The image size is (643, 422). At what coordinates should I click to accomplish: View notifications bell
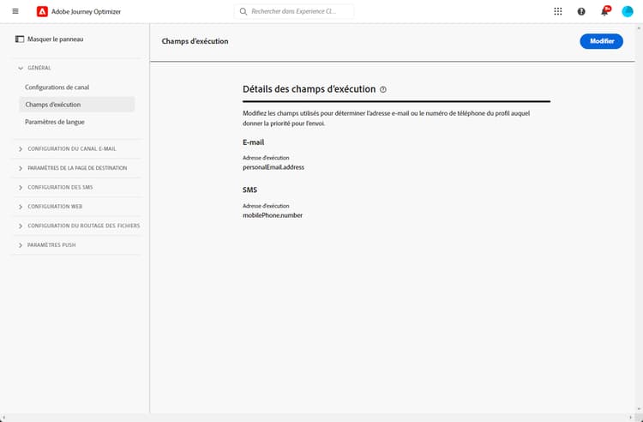pos(604,11)
